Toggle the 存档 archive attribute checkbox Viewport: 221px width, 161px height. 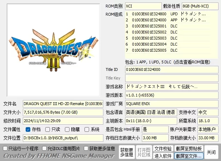(x=28, y=129)
